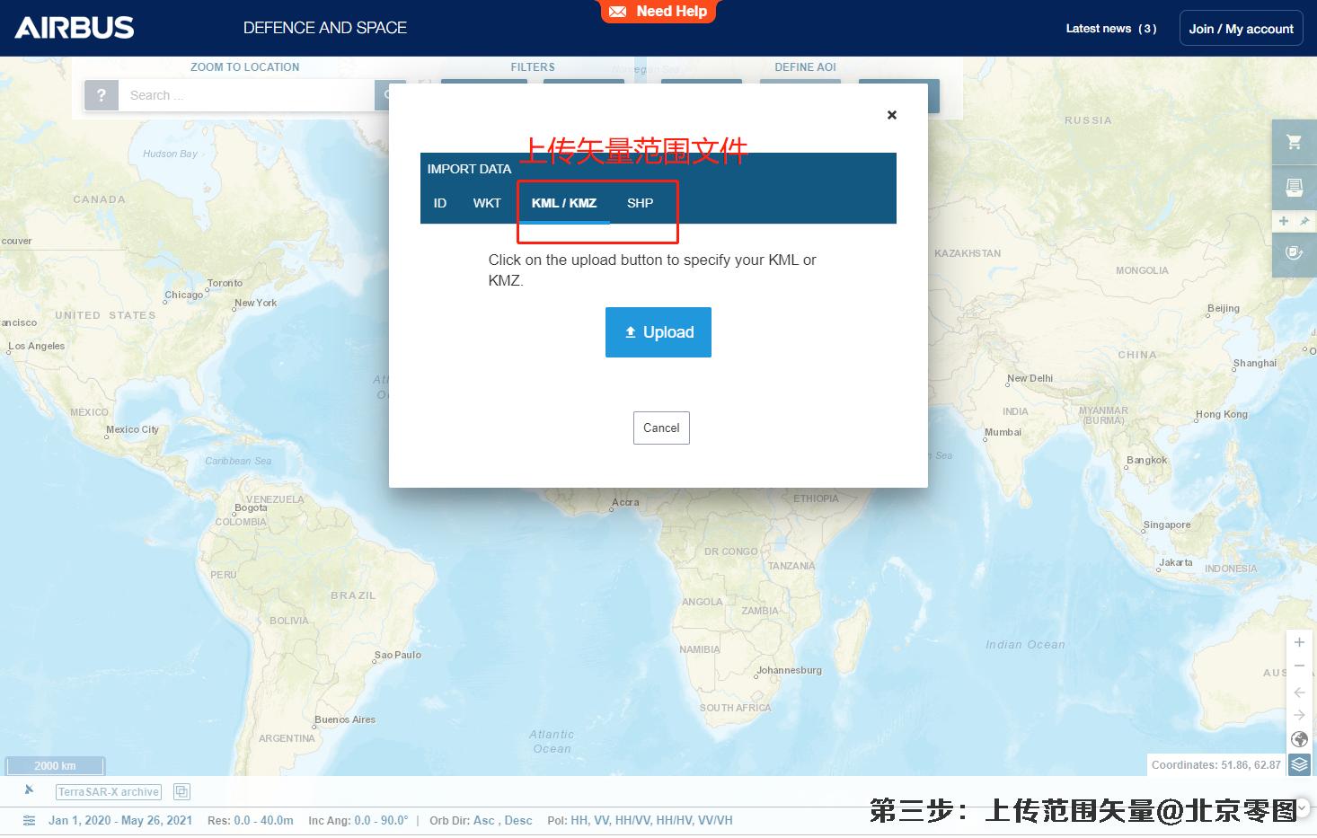Close the import dialog with X
The height and width of the screenshot is (838, 1317).
coord(892,115)
